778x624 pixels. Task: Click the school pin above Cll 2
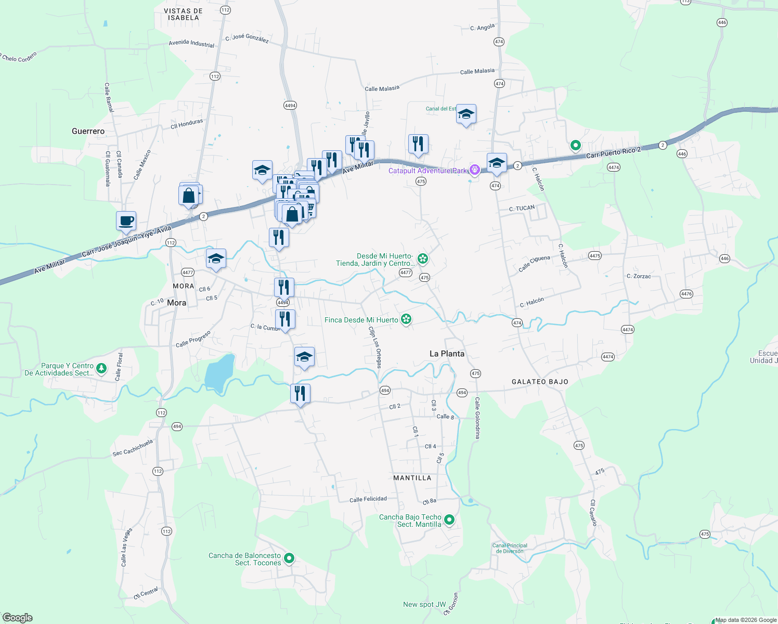(x=304, y=357)
